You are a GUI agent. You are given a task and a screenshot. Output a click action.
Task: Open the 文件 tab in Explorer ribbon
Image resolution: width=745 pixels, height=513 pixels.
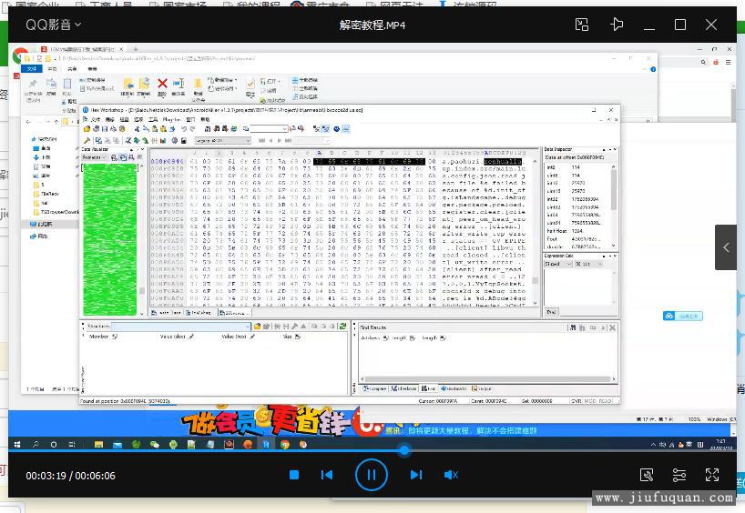32,69
